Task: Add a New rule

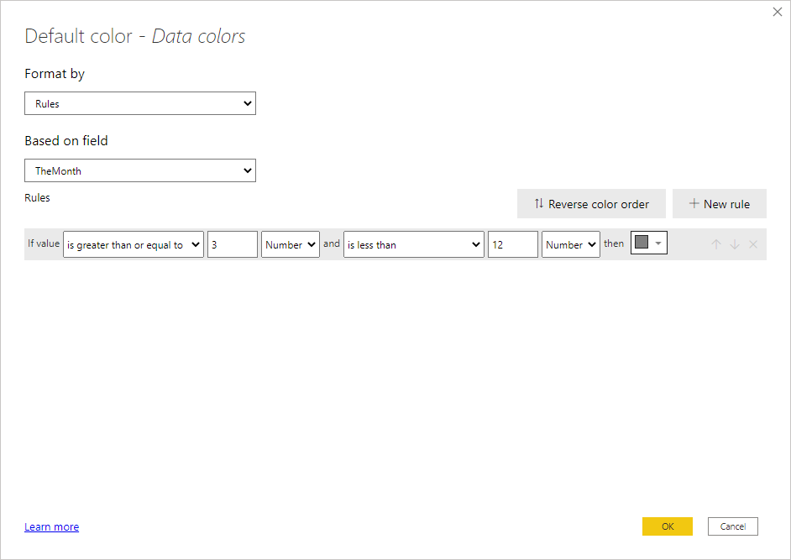Action: [x=720, y=204]
